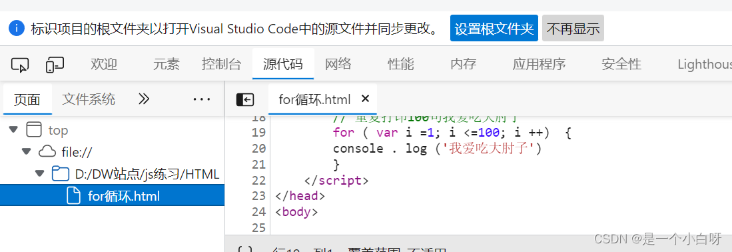The width and height of the screenshot is (732, 252).
Task: Click line number 22 in gutter
Action: (258, 181)
